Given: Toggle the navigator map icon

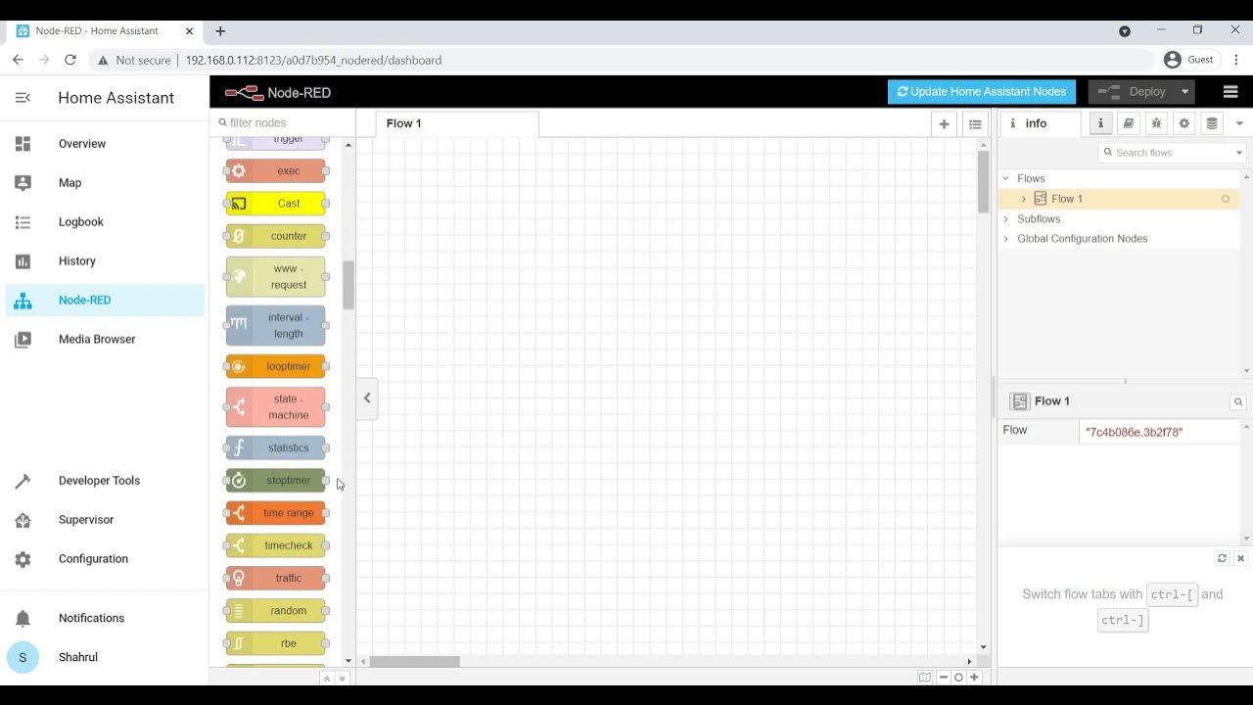Looking at the screenshot, I should point(924,677).
